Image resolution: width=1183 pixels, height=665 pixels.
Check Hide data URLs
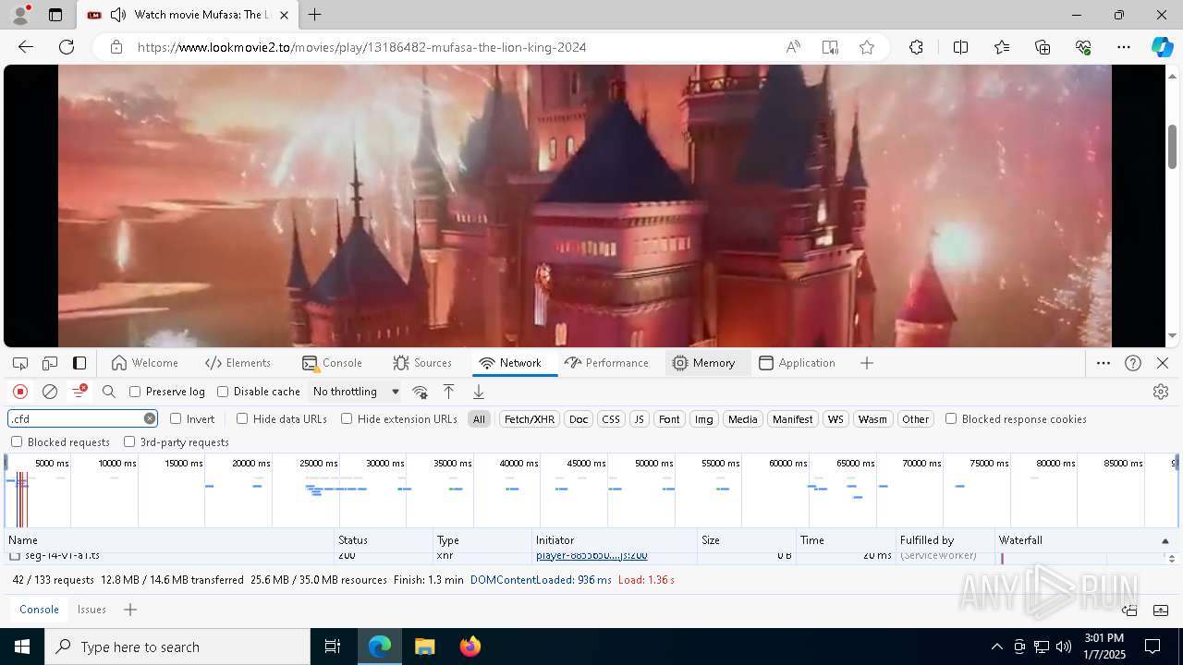(242, 418)
